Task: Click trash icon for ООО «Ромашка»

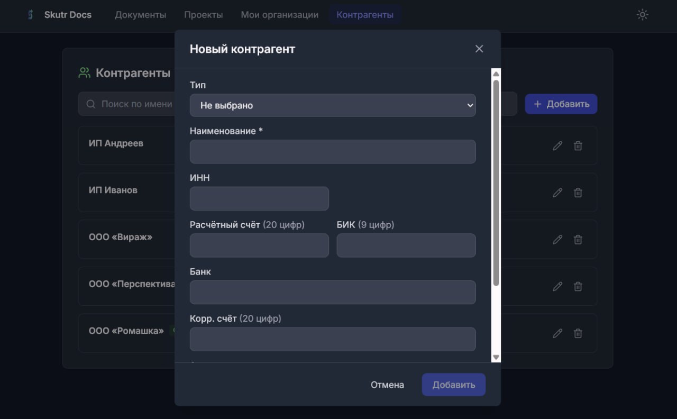Action: click(578, 333)
